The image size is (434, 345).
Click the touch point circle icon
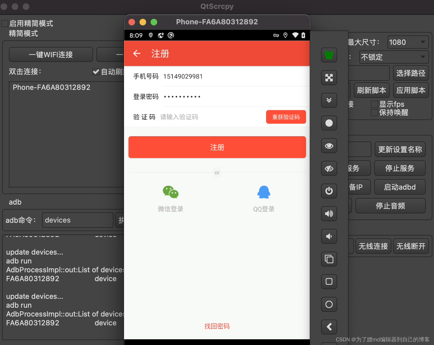click(329, 123)
